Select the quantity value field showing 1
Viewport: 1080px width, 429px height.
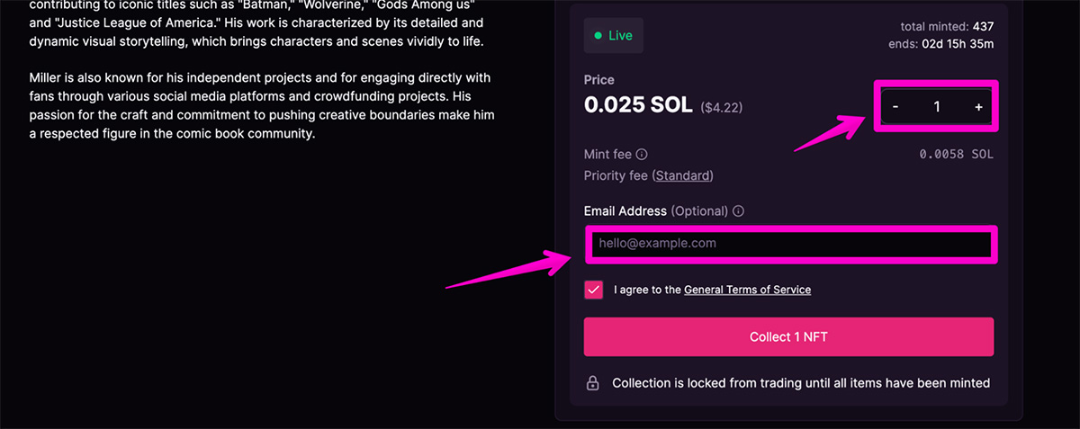coord(937,107)
